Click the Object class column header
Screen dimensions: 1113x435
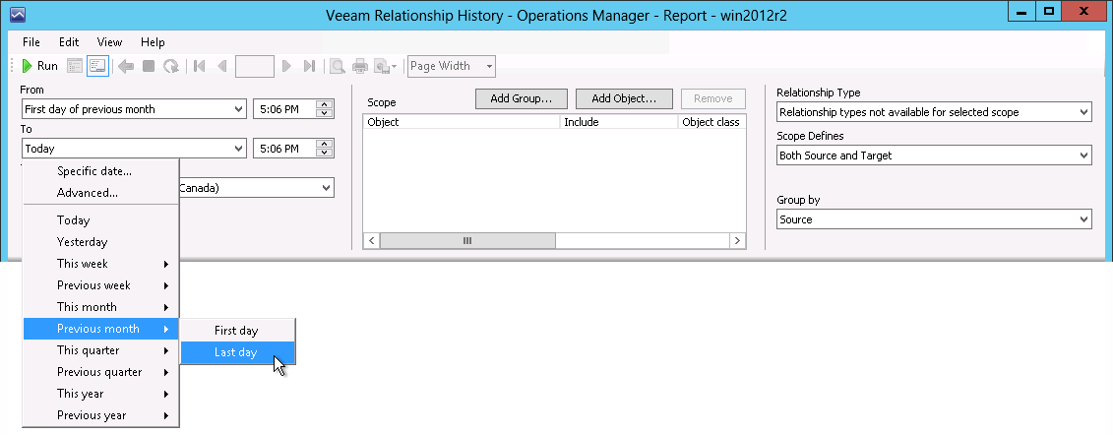711,122
